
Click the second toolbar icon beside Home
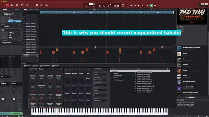point(12,5)
